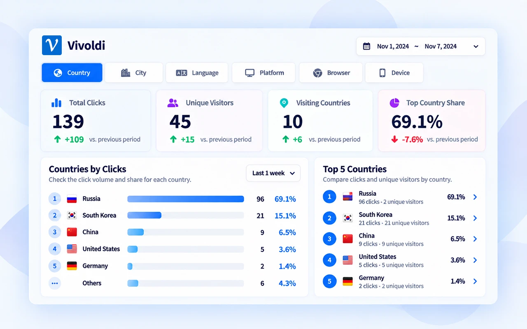Click the Vivoldi logo icon
Image resolution: width=527 pixels, height=329 pixels.
pyautogui.click(x=52, y=45)
